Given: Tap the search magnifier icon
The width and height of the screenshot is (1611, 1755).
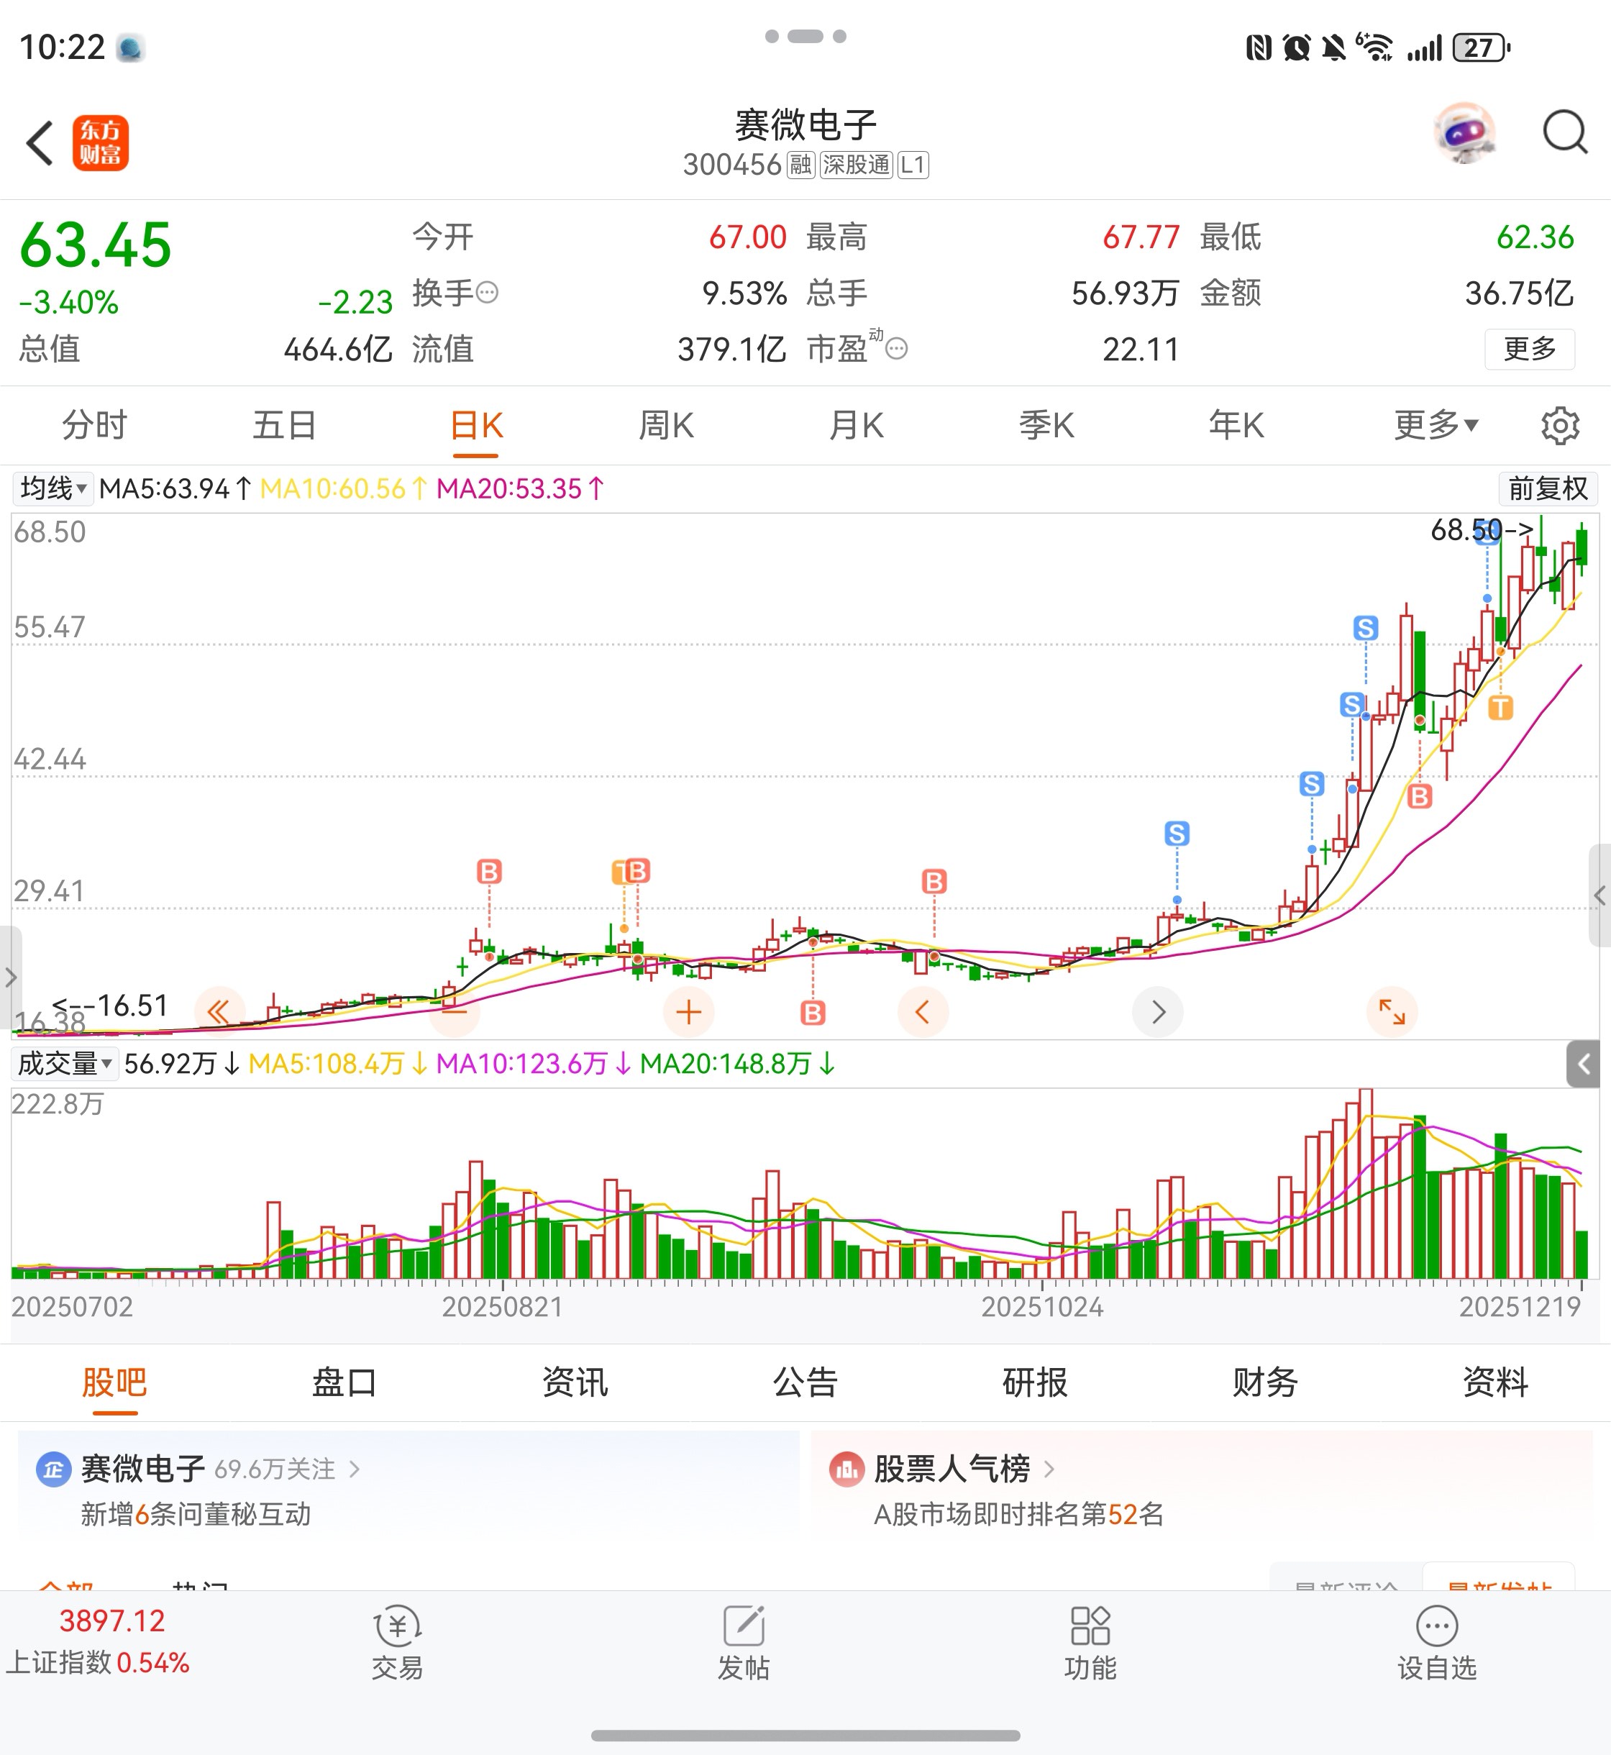Looking at the screenshot, I should tap(1564, 133).
